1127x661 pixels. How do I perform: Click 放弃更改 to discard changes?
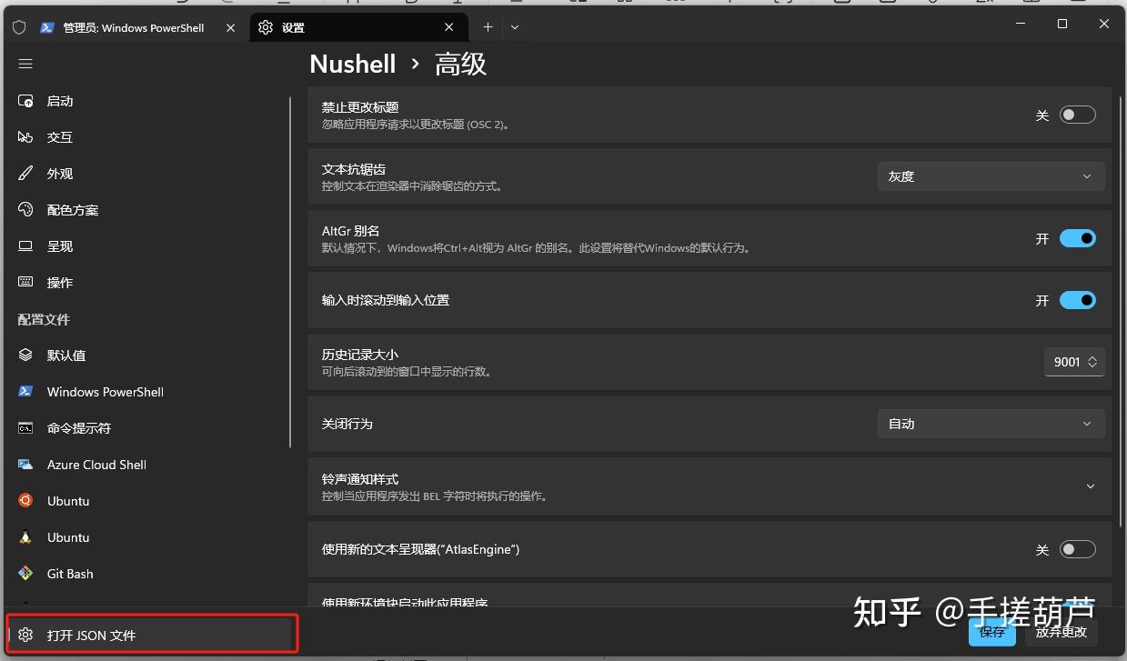[x=1060, y=632]
